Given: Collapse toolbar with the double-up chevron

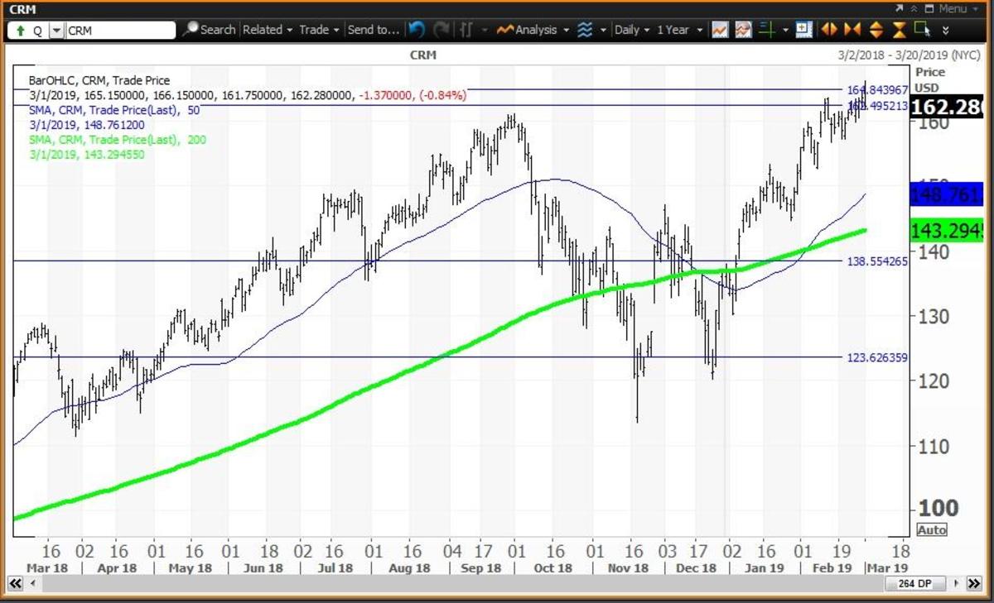Looking at the screenshot, I should click(914, 8).
